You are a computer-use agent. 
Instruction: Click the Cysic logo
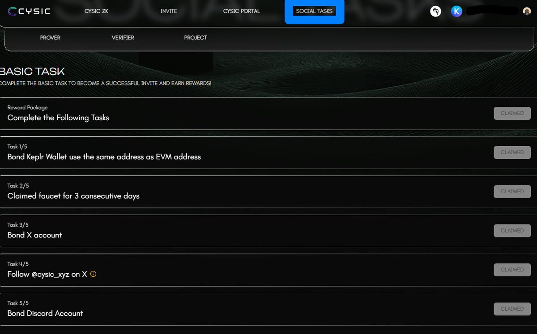(29, 11)
